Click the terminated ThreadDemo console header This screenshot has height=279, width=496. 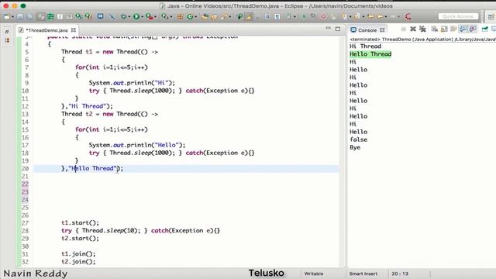pos(422,40)
